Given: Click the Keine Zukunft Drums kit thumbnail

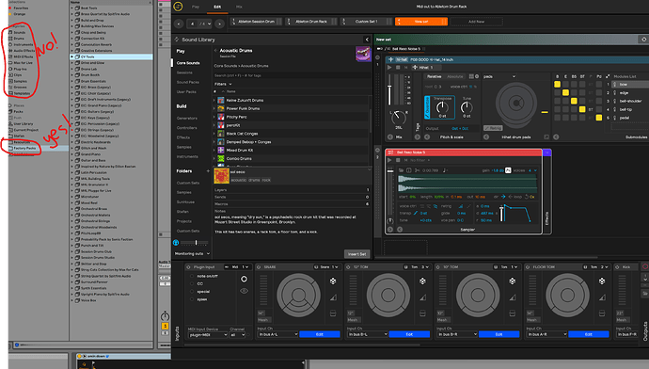Looking at the screenshot, I should [221, 100].
